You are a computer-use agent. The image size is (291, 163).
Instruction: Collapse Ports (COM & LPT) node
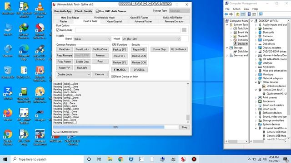pyautogui.click(x=256, y=90)
